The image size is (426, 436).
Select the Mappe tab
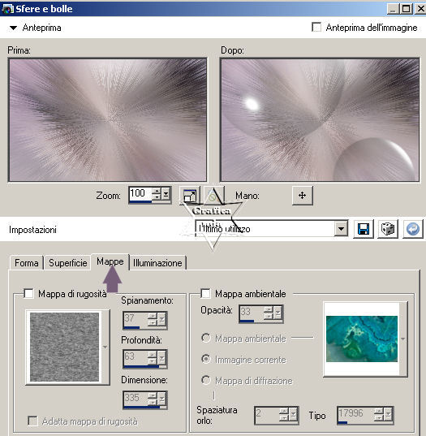[110, 261]
